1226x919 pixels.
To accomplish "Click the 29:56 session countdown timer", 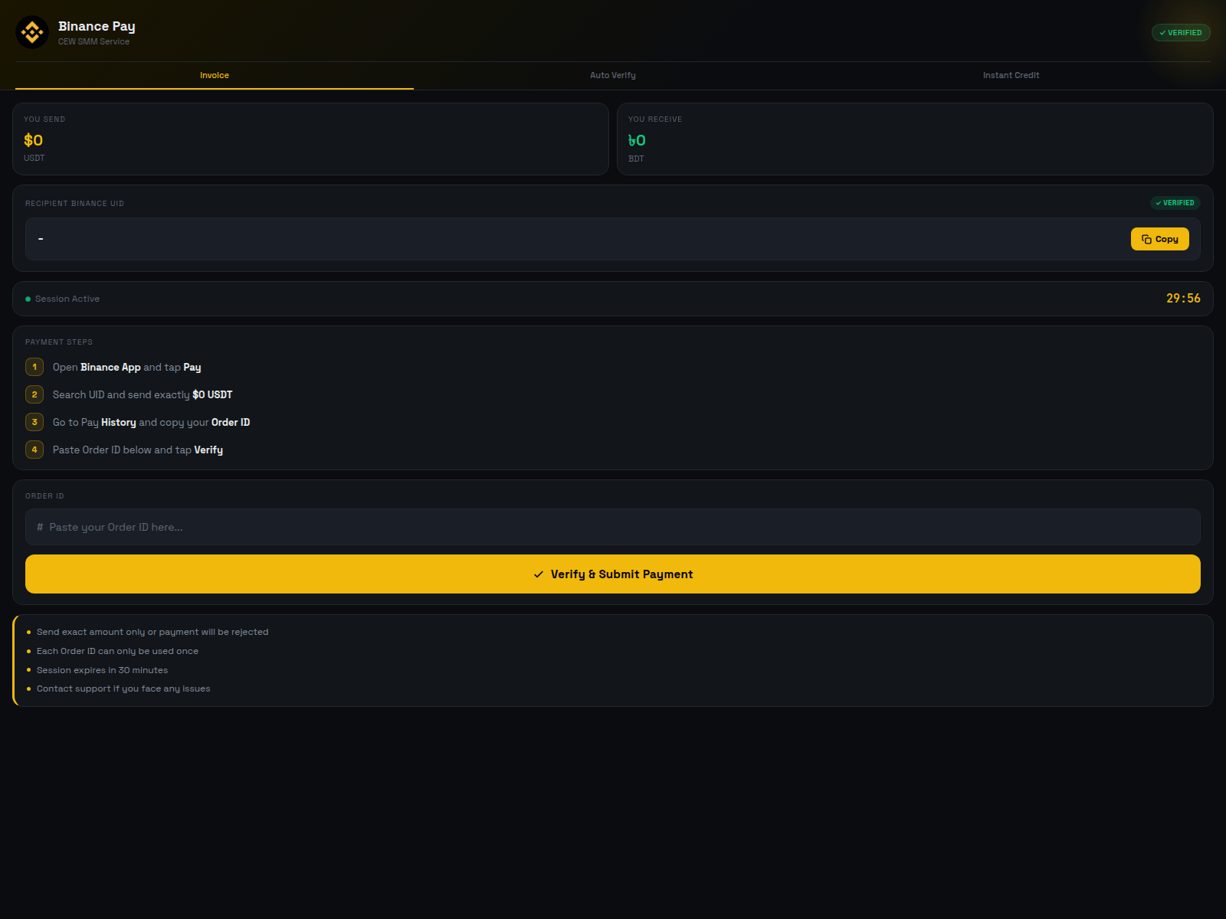I will (x=1183, y=299).
